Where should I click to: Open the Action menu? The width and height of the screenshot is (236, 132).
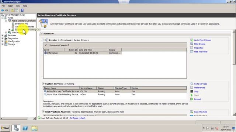point(10,6)
